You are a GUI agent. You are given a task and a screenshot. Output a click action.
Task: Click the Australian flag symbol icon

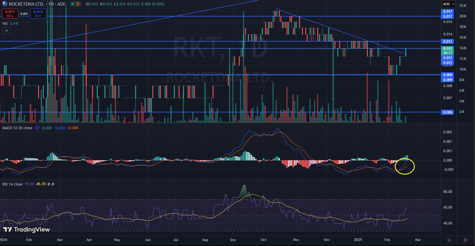5,4
